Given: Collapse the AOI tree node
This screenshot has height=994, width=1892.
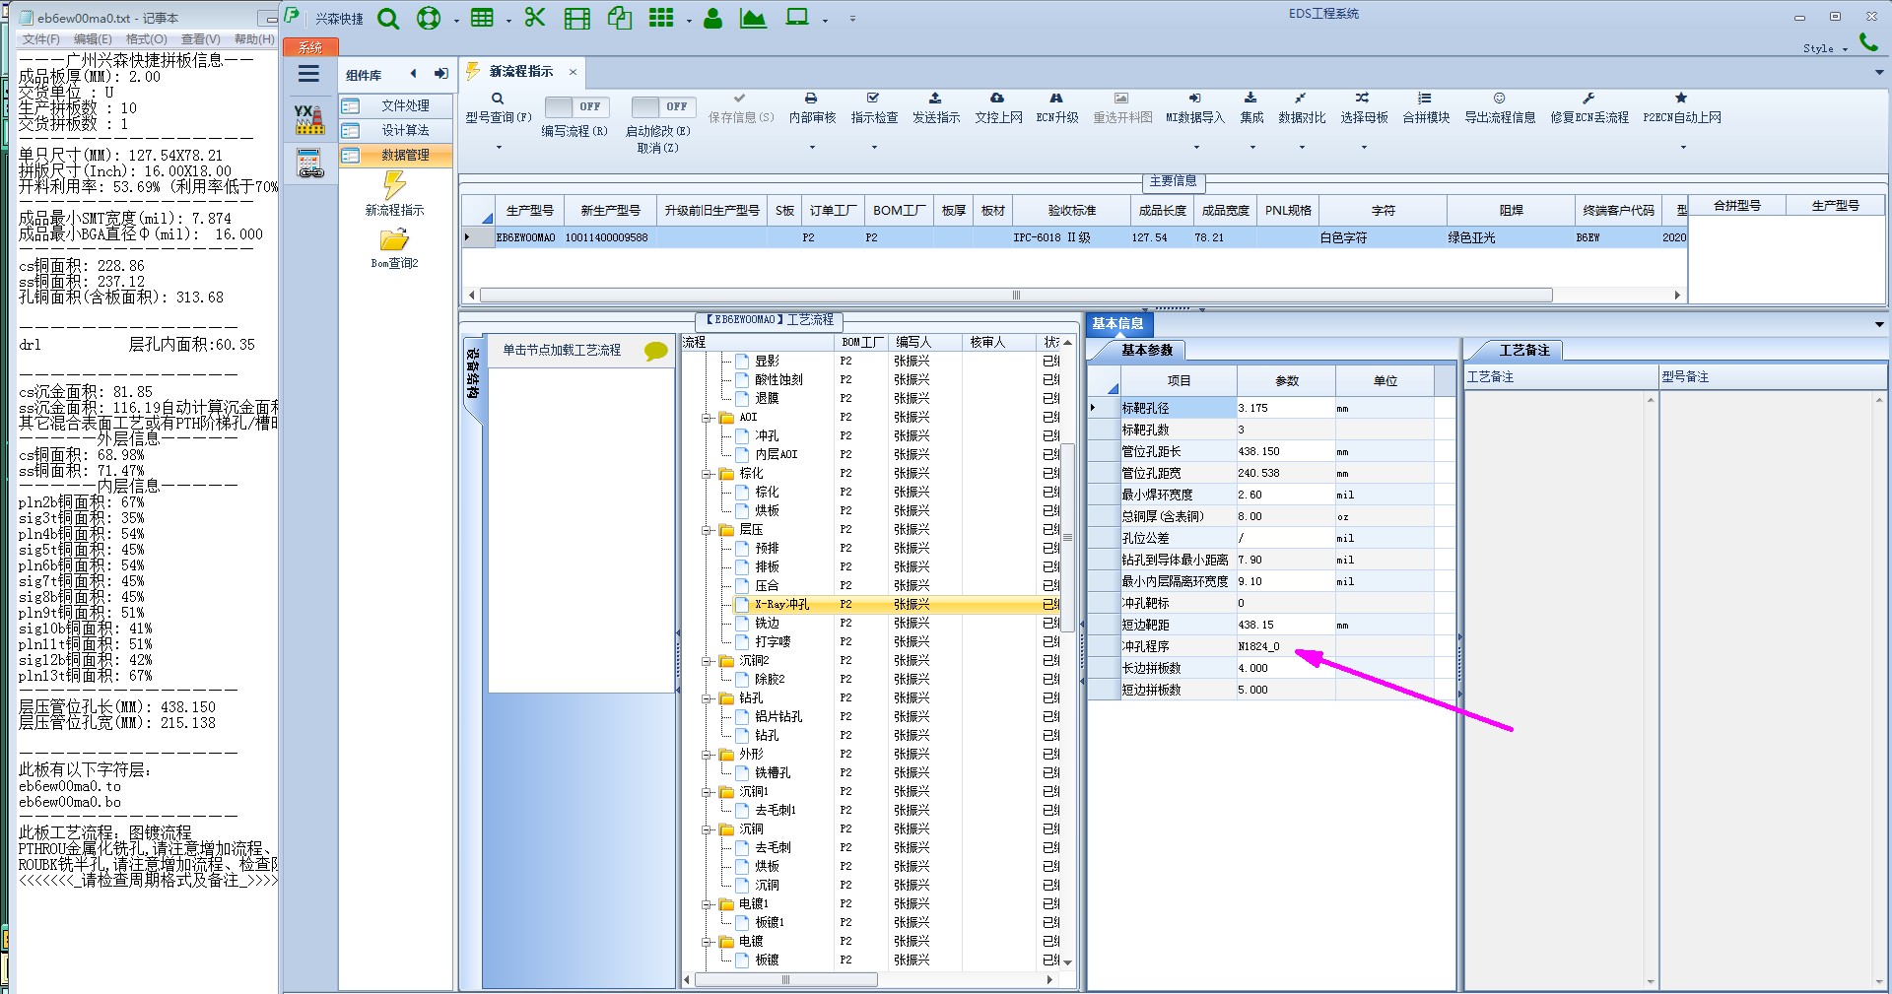Looking at the screenshot, I should 707,418.
